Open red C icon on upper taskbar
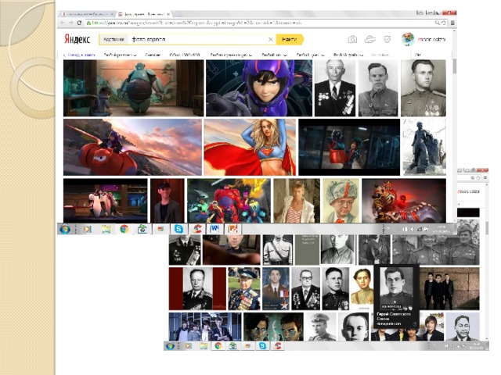This screenshot has height=375, width=501. 196,229
